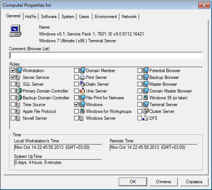Uncheck the Server Service checkbox

[x=13, y=77]
